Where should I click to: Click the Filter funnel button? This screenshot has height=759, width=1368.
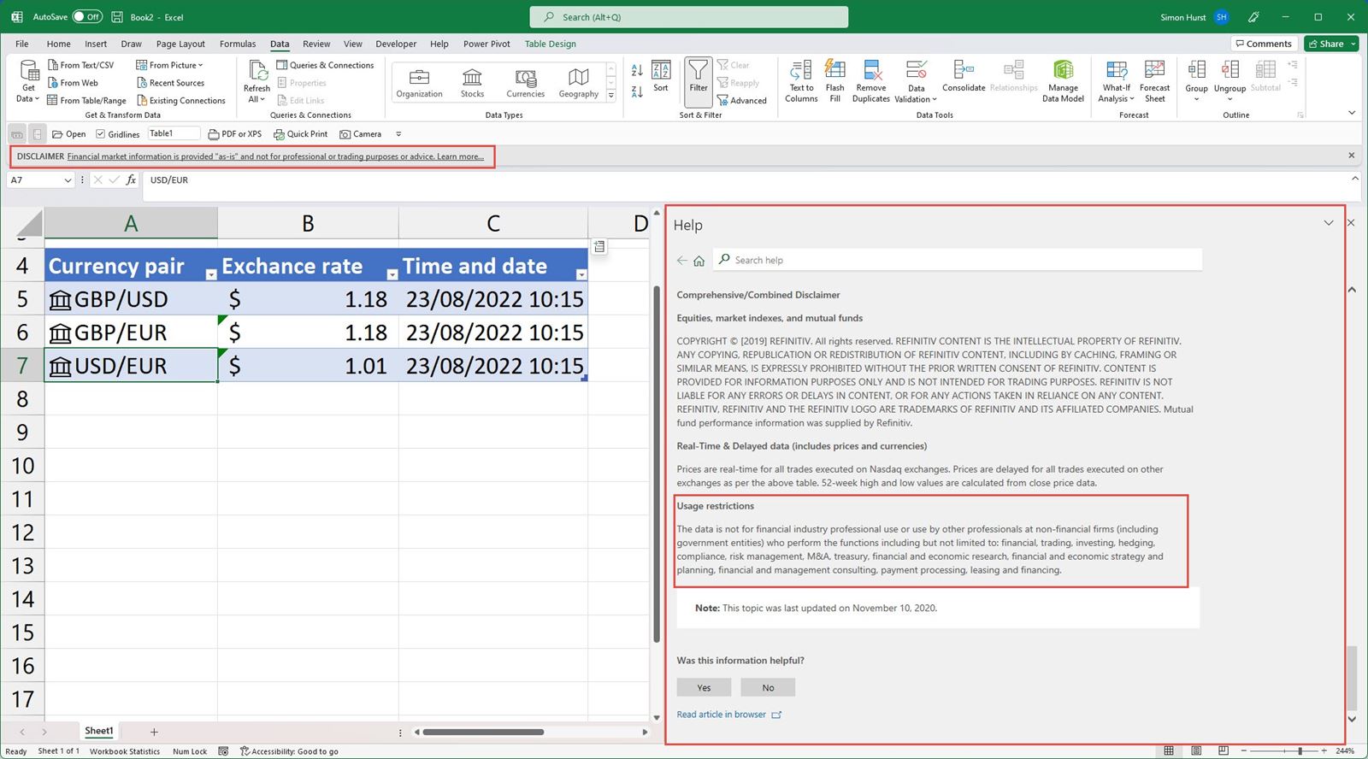coord(699,76)
